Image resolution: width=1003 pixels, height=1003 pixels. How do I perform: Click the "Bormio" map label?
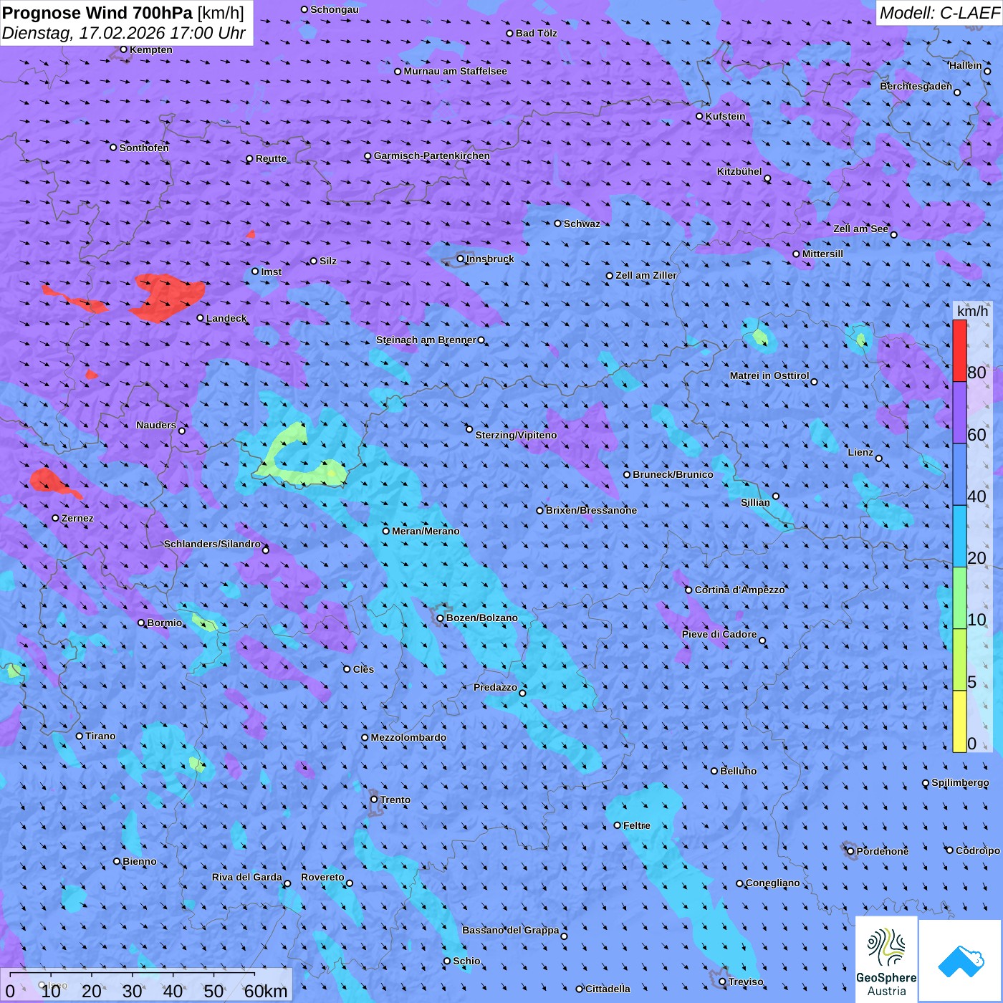pyautogui.click(x=165, y=623)
